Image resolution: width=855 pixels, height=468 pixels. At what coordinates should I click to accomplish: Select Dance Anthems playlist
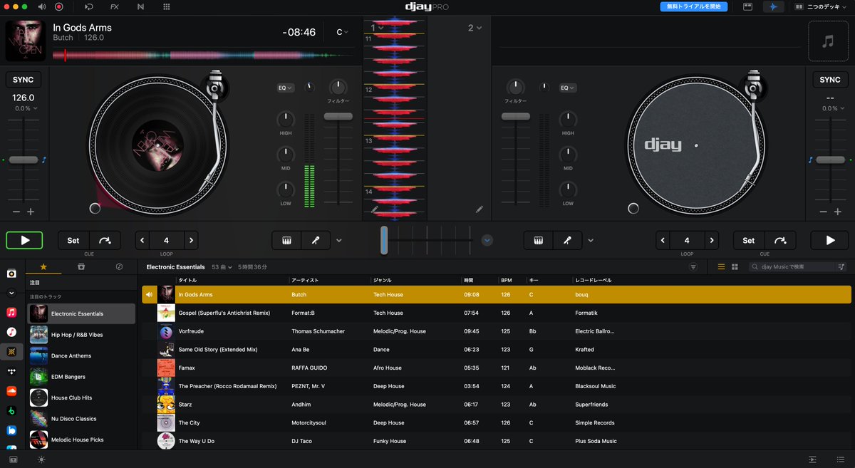tap(81, 355)
